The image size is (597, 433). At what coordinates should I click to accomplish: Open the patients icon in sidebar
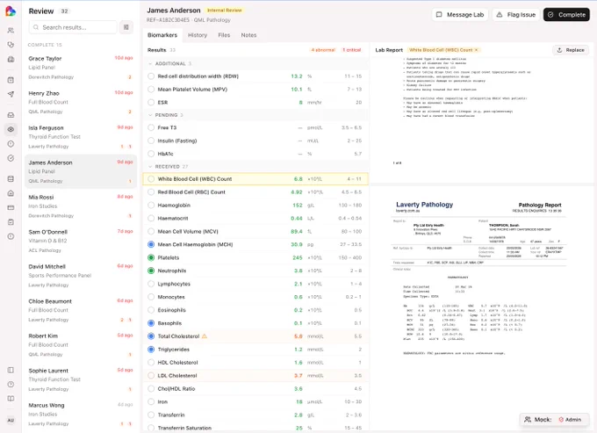pos(11,30)
